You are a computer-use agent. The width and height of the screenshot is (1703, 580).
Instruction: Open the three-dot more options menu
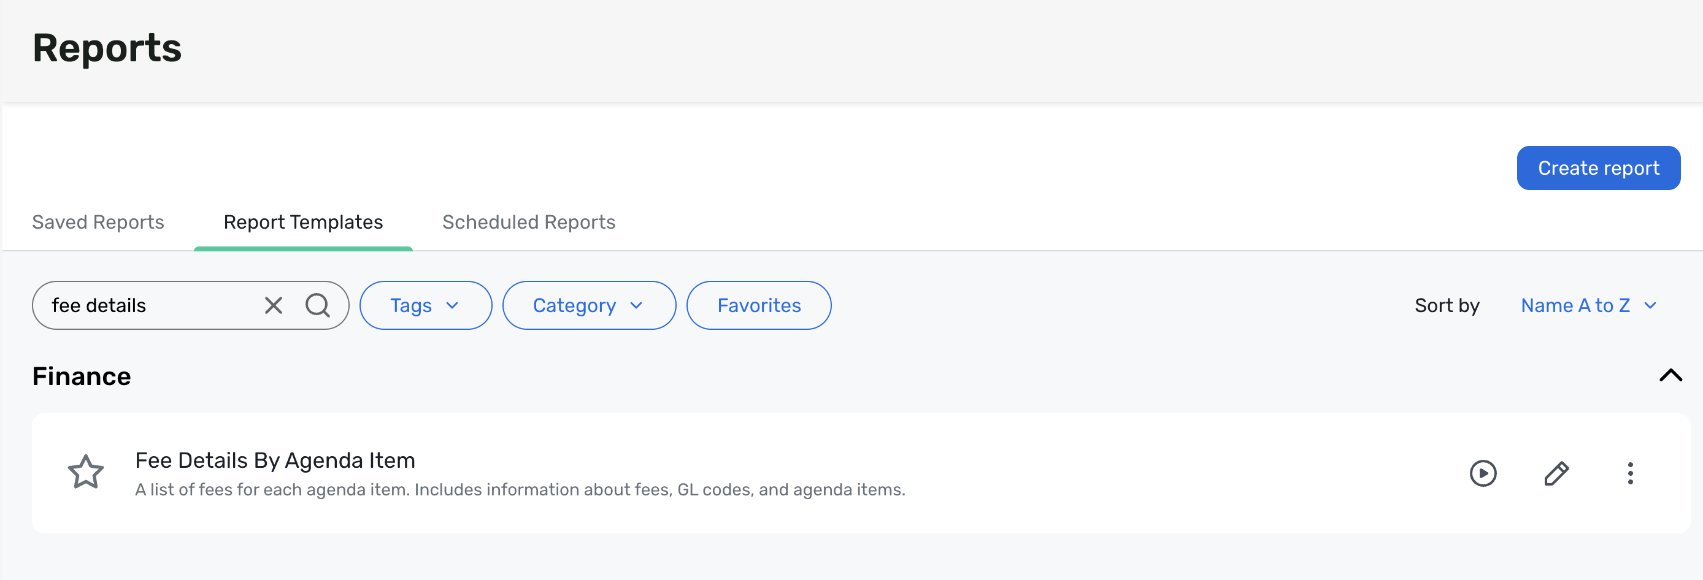pos(1630,473)
